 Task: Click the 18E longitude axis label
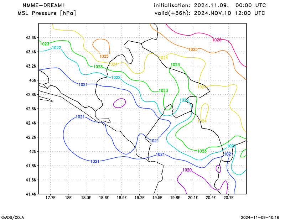click(x=68, y=198)
